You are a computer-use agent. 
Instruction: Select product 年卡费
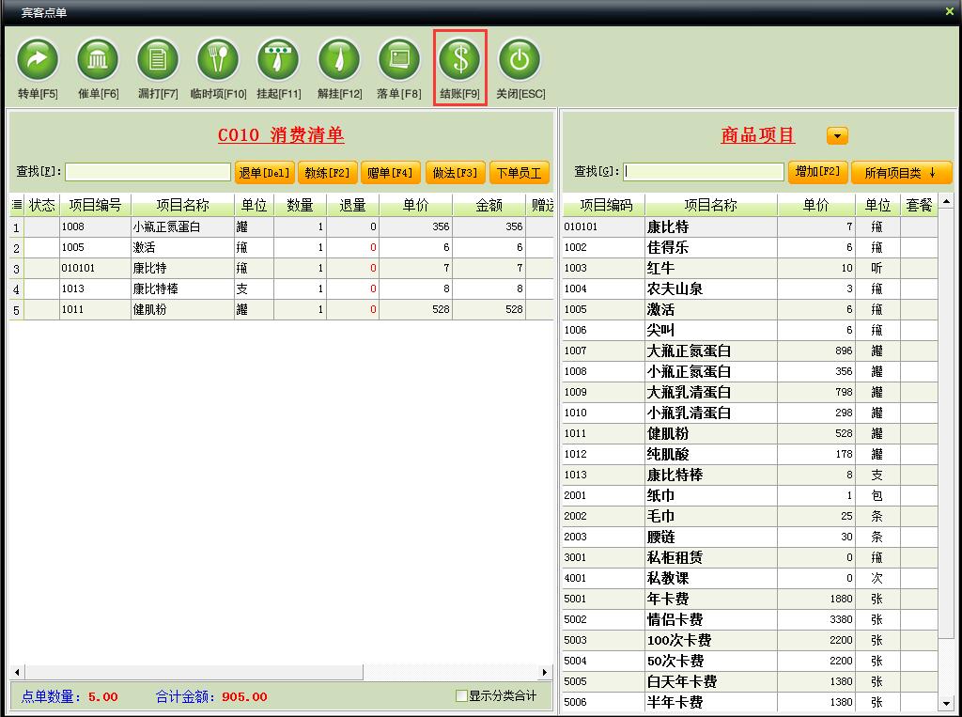tap(750, 599)
